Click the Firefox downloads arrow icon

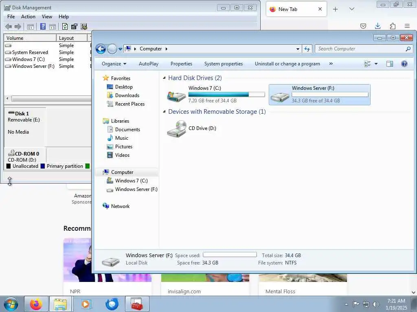click(377, 26)
